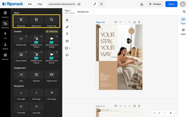Select the video tool in canvas toolbar
The height and width of the screenshot is (117, 188).
tap(67, 41)
